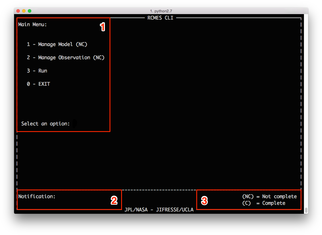Click the Notification area label

[37, 196]
